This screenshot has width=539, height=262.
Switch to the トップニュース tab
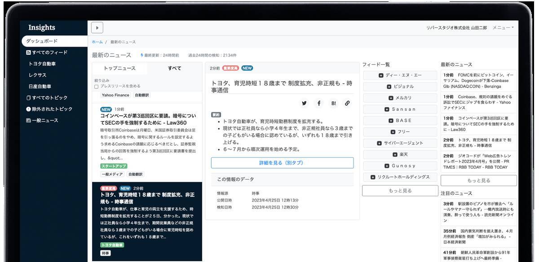[119, 68]
